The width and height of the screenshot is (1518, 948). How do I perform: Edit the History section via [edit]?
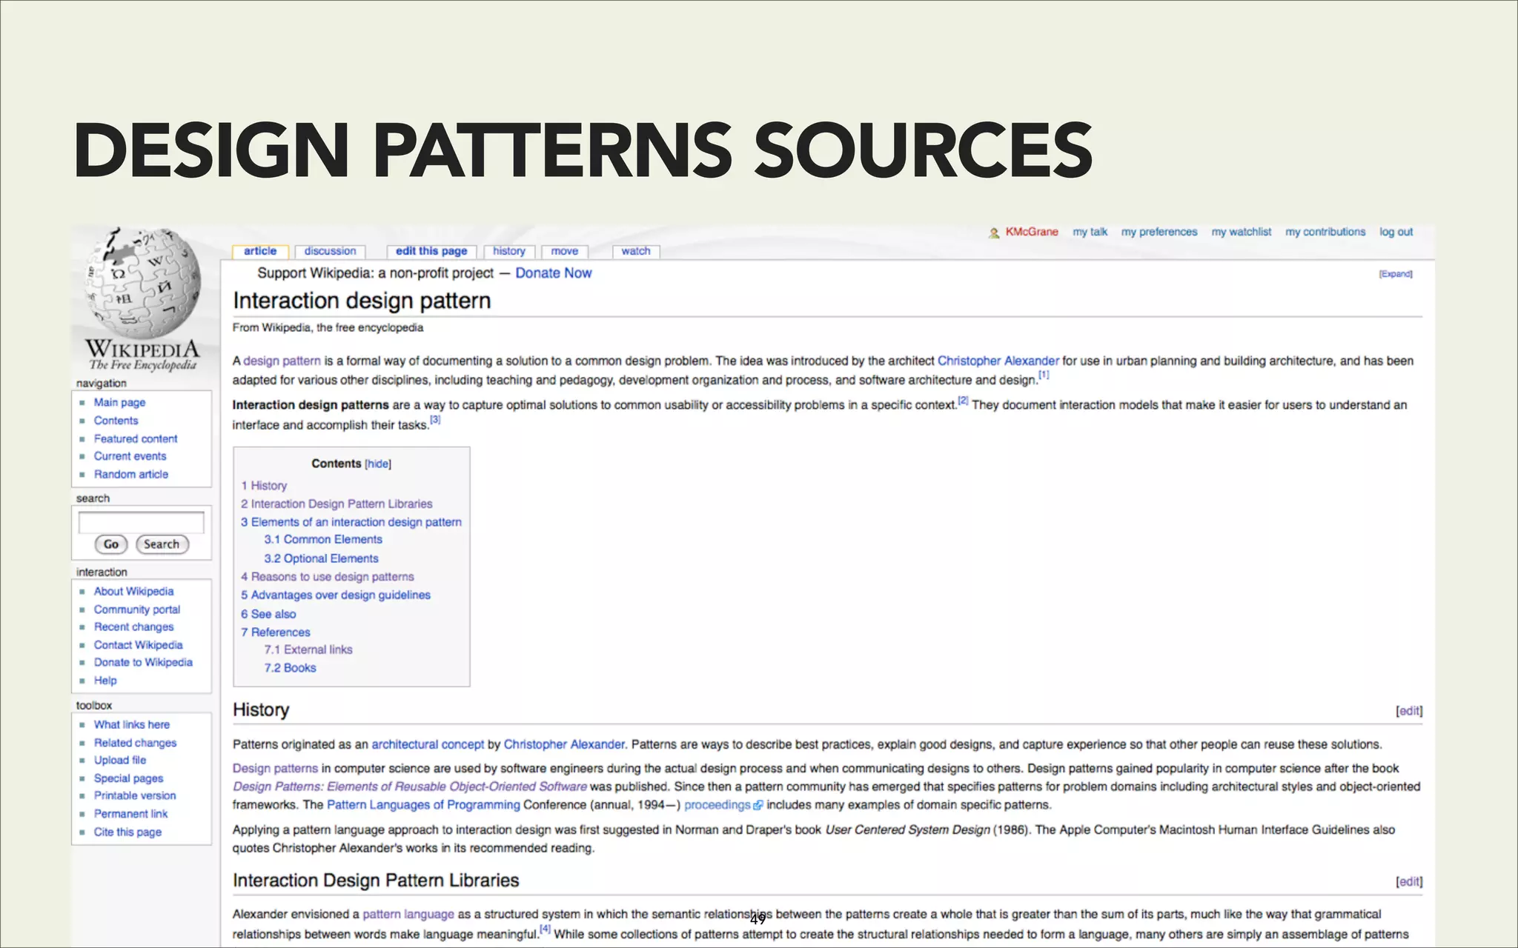click(1409, 711)
